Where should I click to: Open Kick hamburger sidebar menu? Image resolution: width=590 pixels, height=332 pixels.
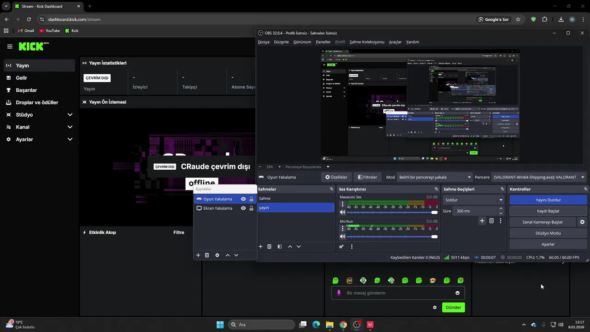coord(10,47)
